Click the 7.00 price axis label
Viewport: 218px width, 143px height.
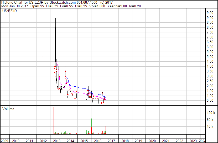(210, 37)
